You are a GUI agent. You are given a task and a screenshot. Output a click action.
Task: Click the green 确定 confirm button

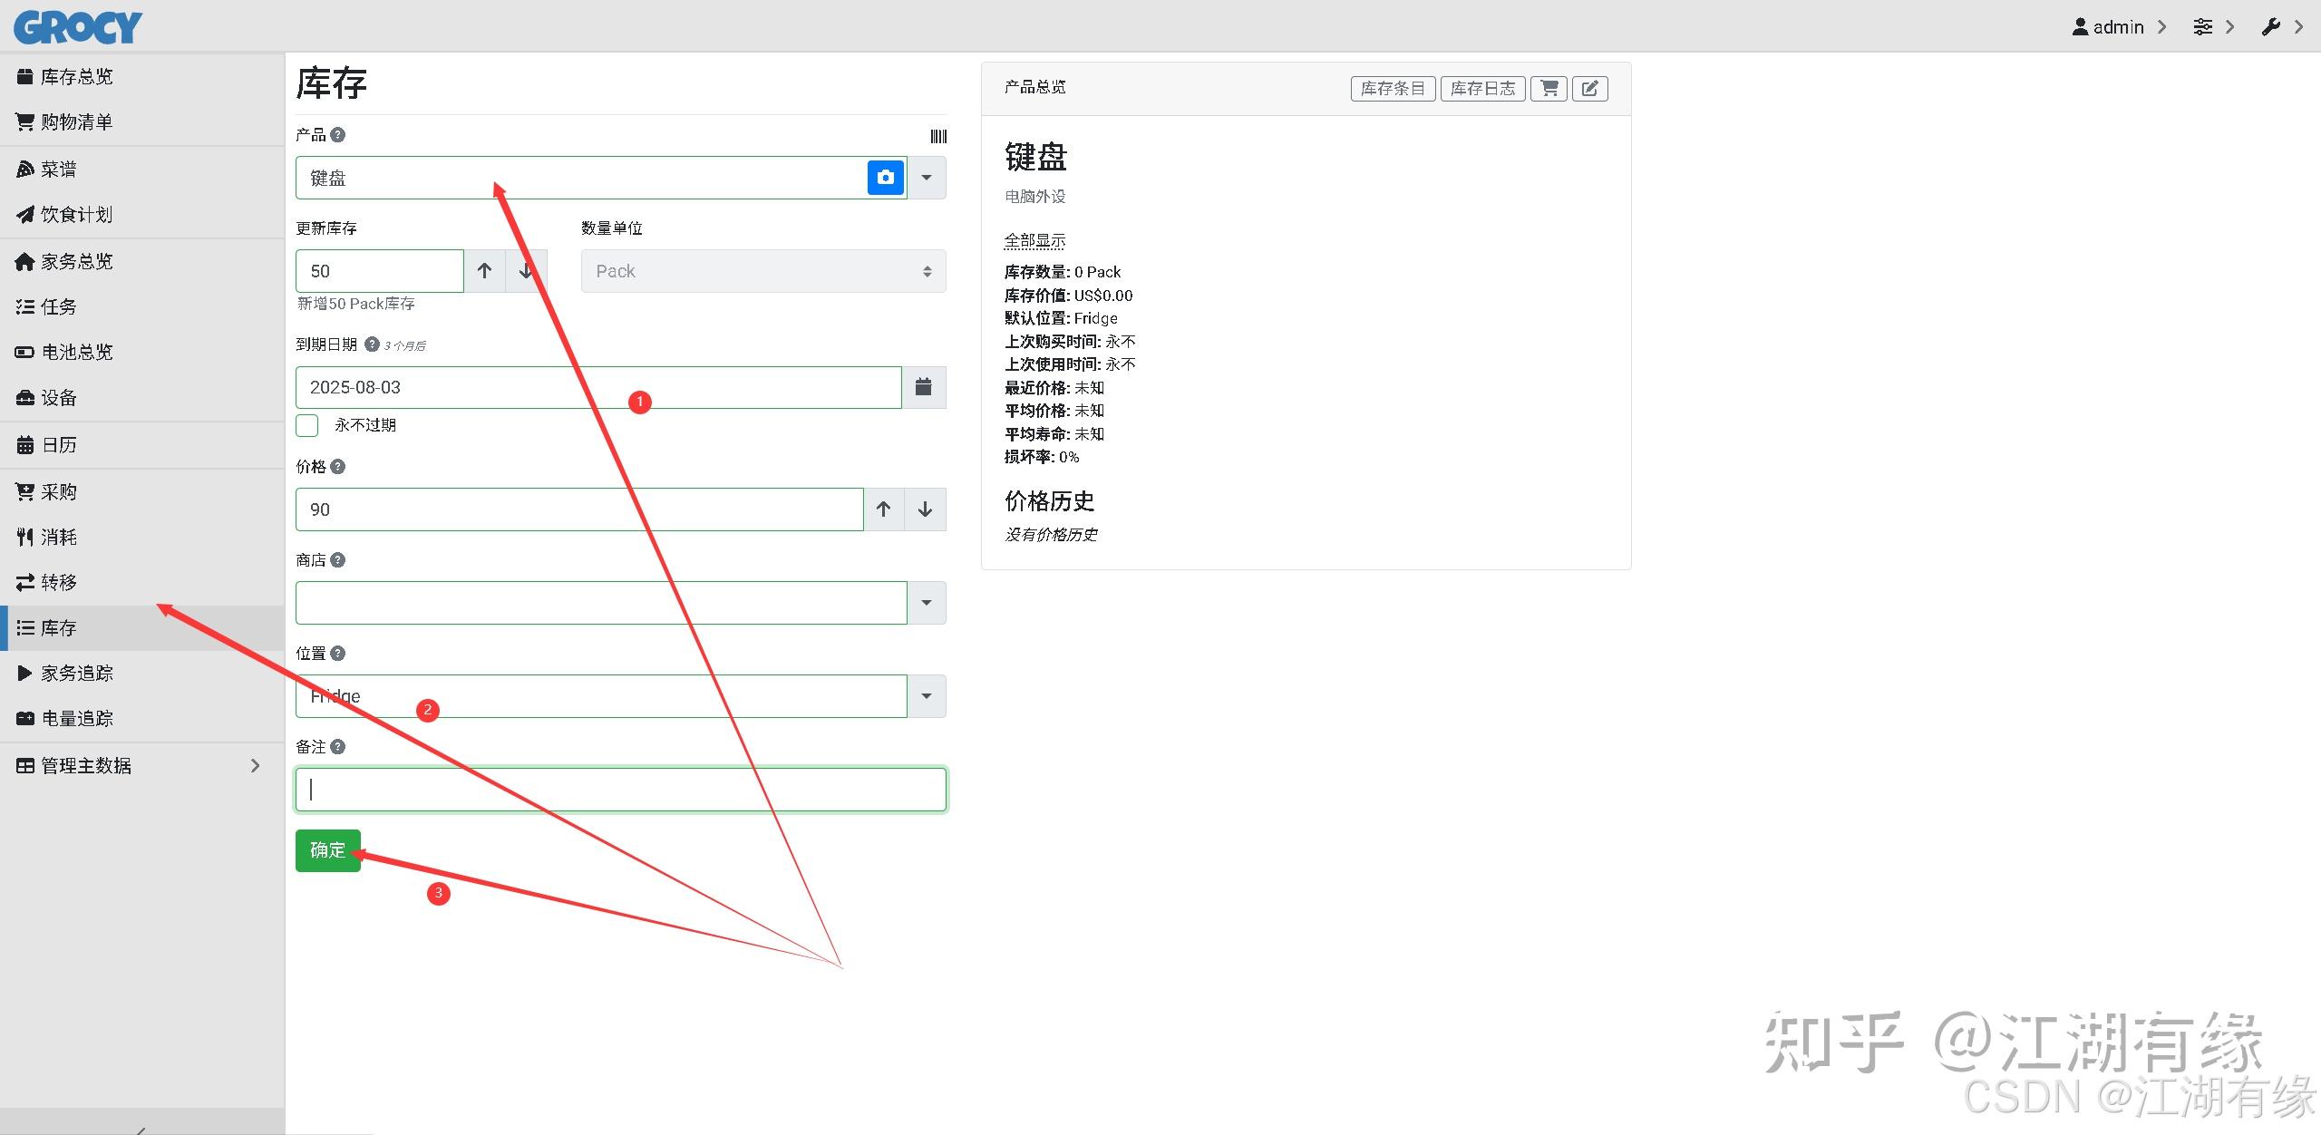pos(328,850)
